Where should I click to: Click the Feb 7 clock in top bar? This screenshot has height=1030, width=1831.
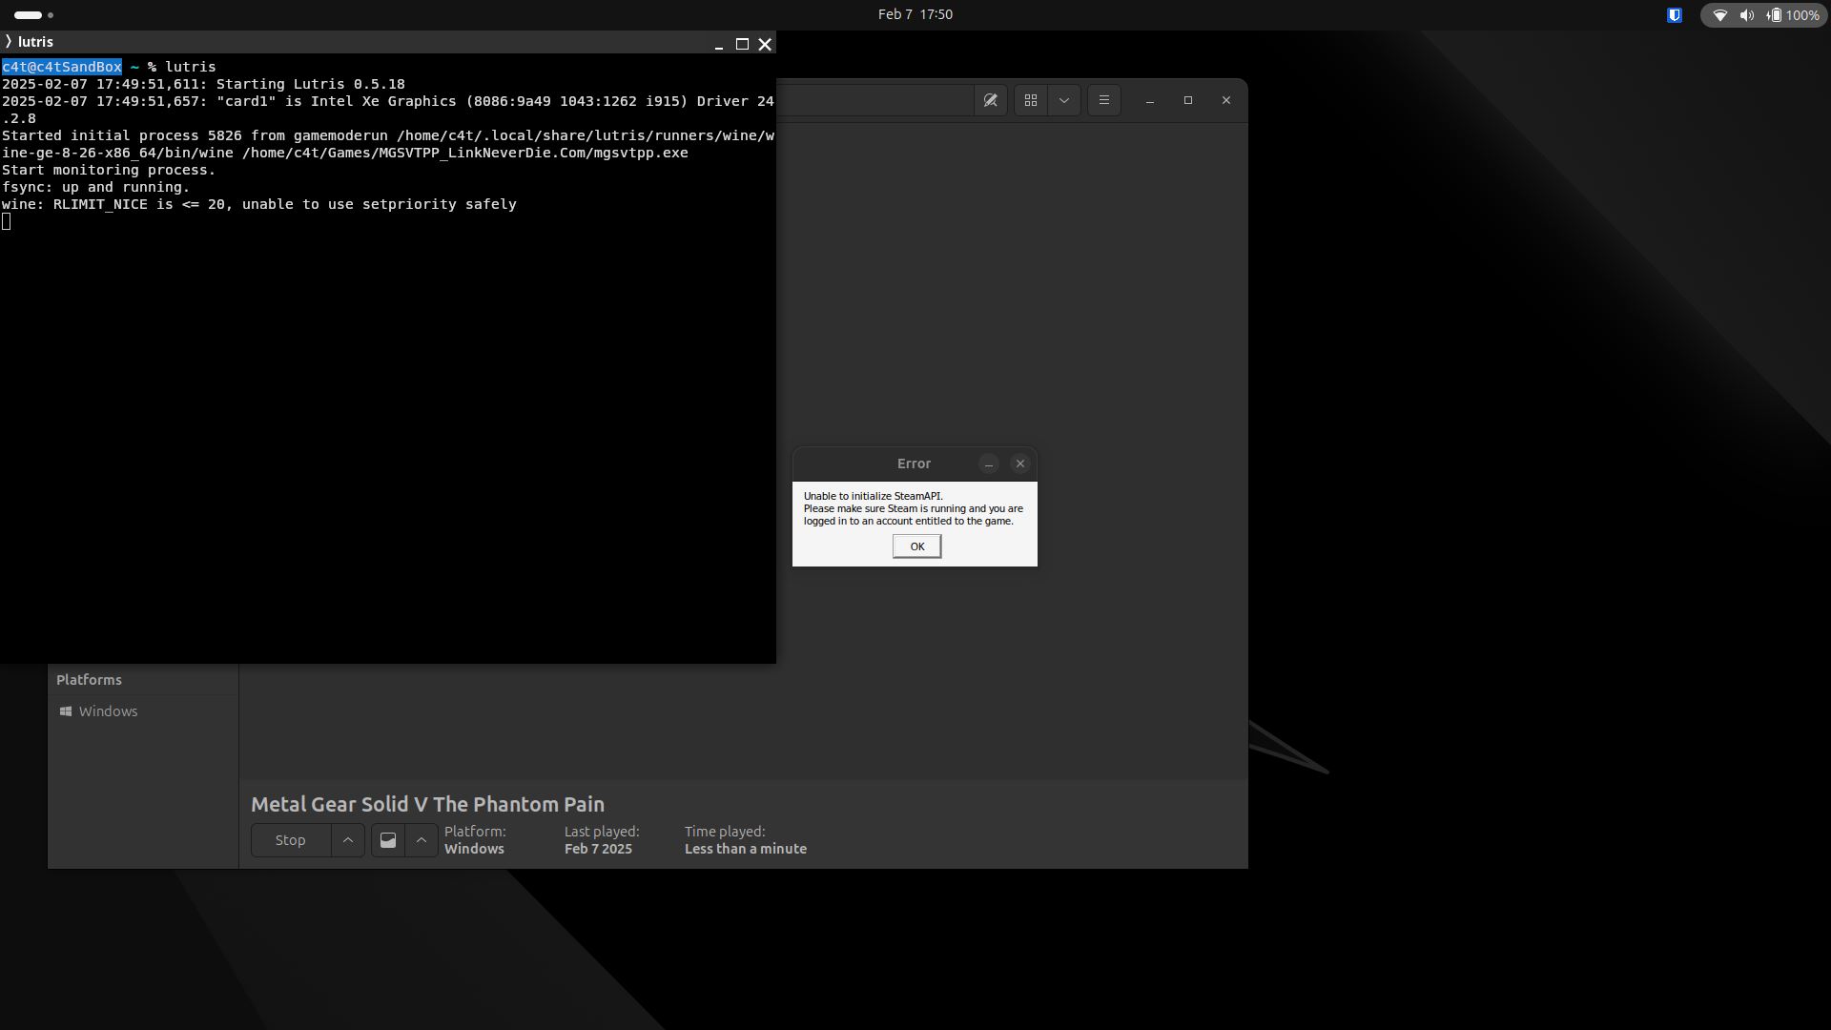(914, 14)
